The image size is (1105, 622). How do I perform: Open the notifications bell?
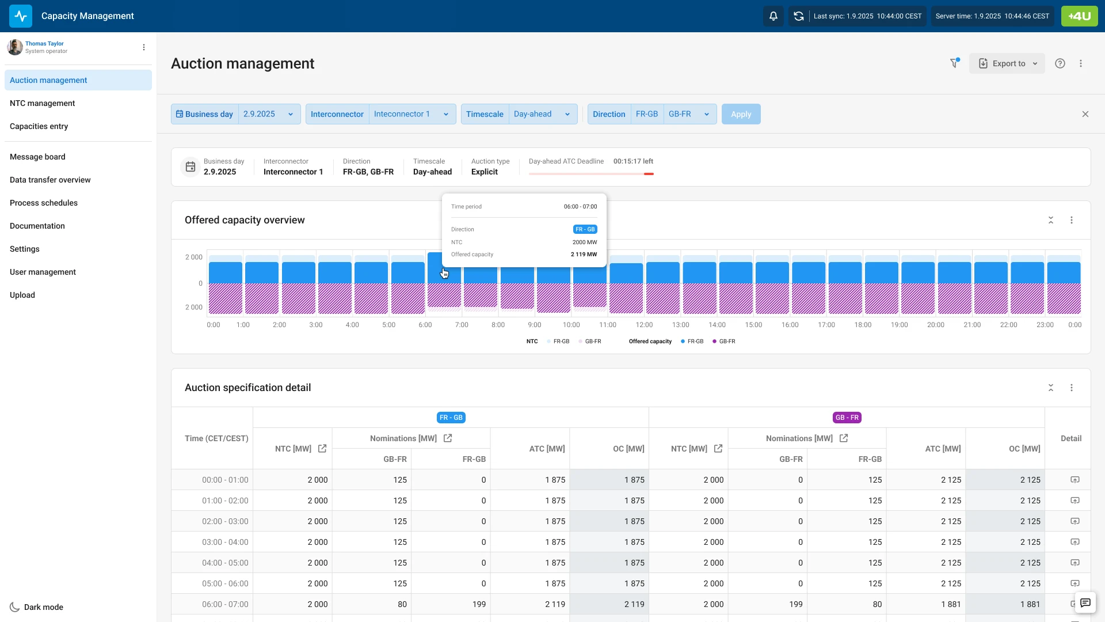point(773,16)
